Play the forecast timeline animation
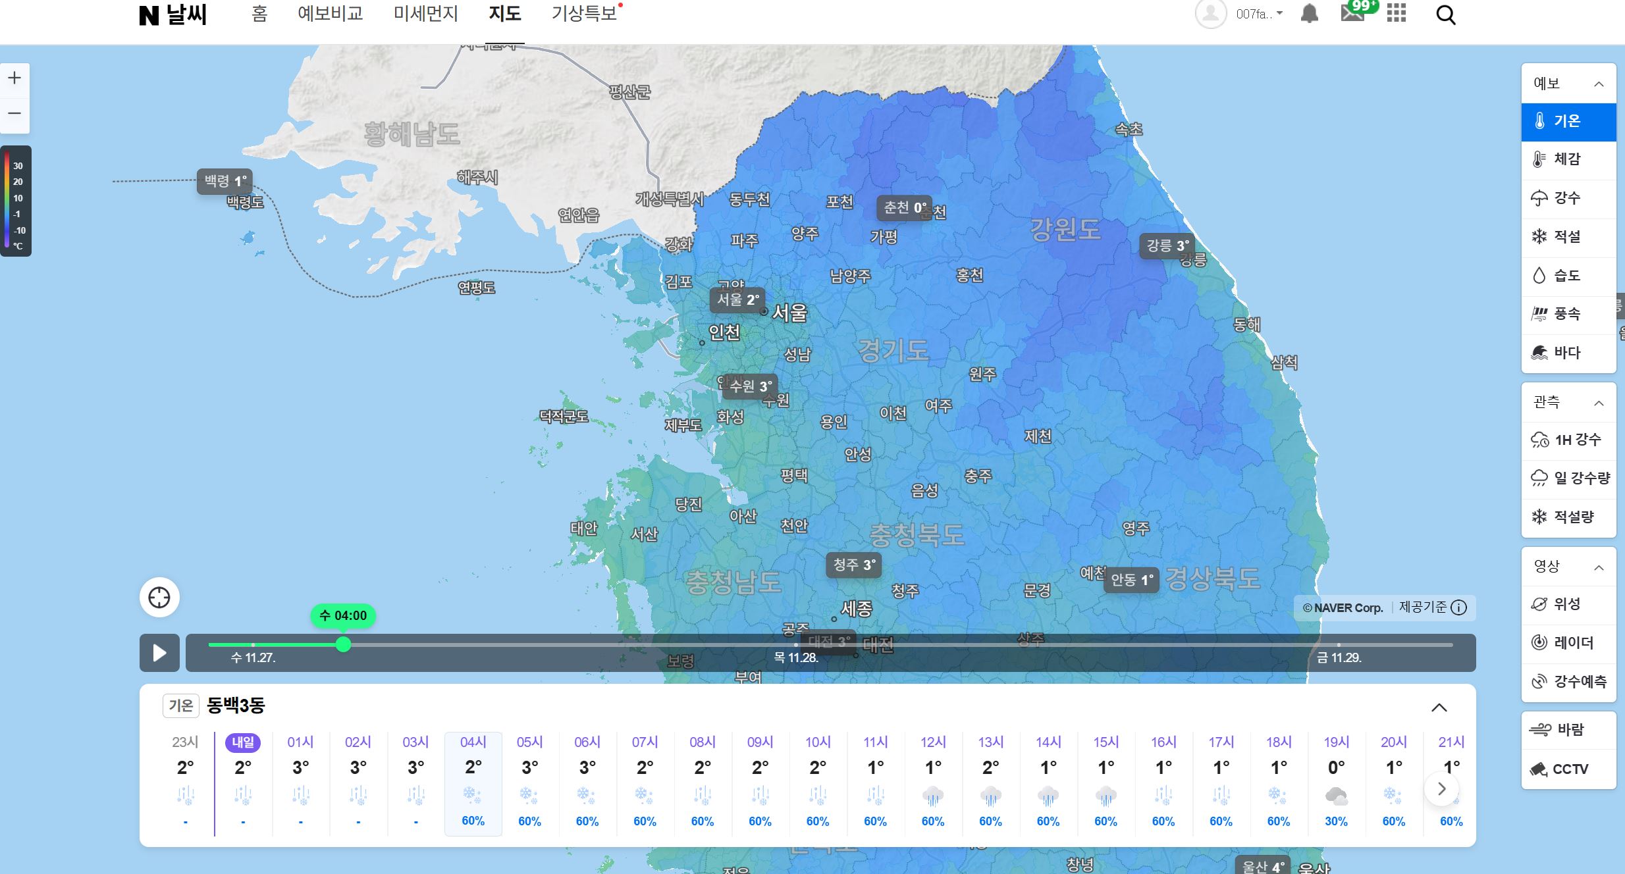This screenshot has width=1625, height=874. 159,653
